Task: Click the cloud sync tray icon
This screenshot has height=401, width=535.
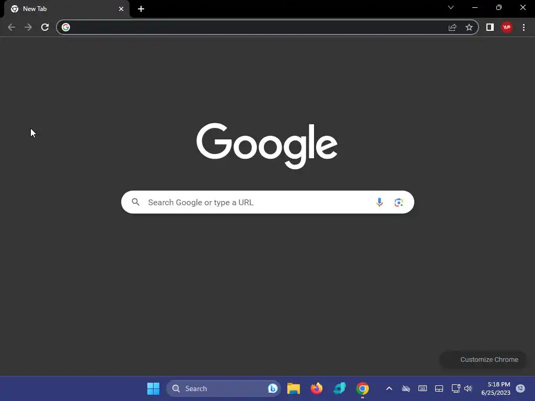Action: (x=405, y=388)
